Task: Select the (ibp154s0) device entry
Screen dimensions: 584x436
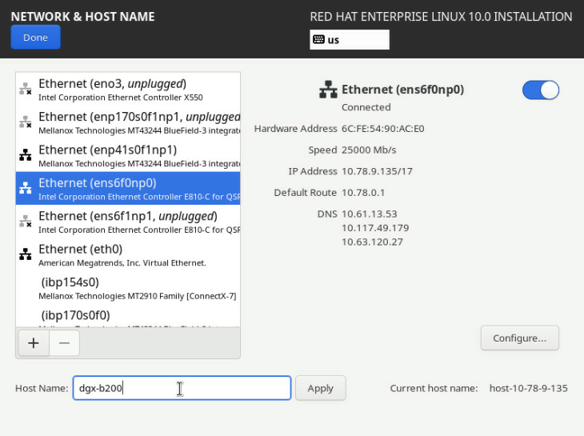Action: (x=128, y=288)
